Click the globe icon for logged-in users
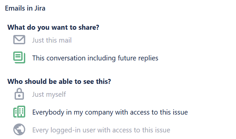This screenshot has width=236, height=139. coord(19,129)
